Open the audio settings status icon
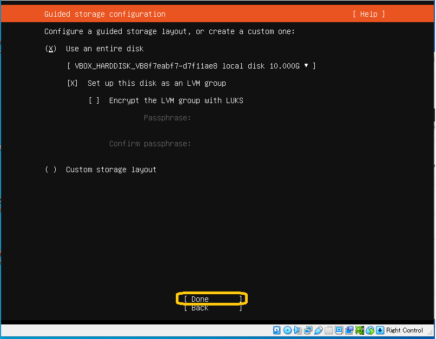The height and width of the screenshot is (339, 436). (298, 330)
